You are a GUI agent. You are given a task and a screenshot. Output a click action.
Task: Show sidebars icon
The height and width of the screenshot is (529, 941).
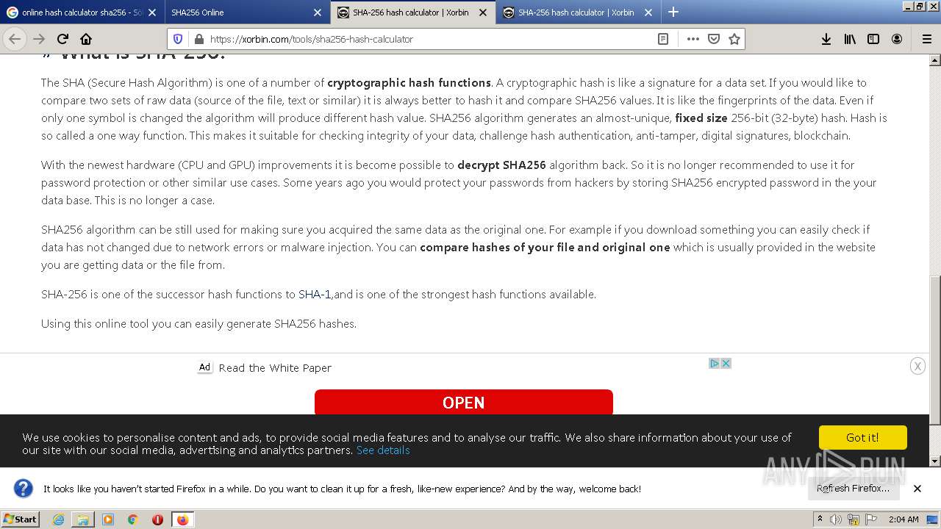873,39
